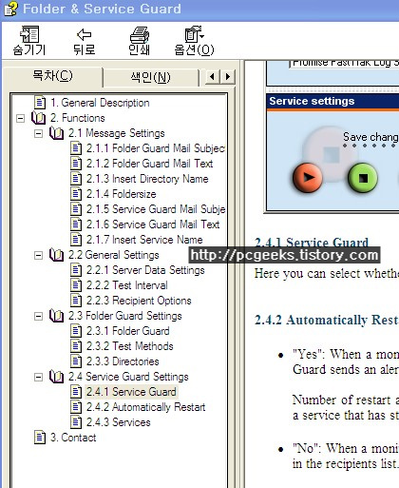The height and width of the screenshot is (488, 399).
Task: Click the green stop button in Service settings
Action: pyautogui.click(x=363, y=178)
